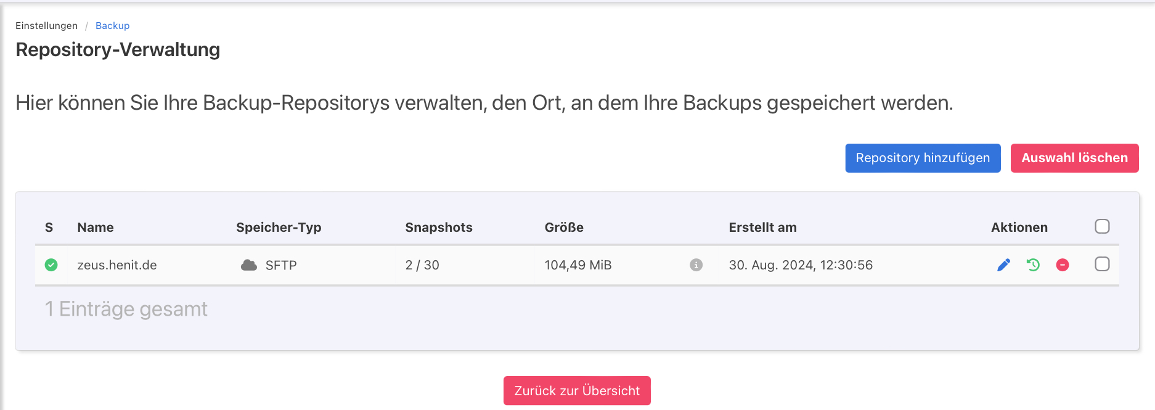Click the Auswahl löschen button
Viewport: 1155px width, 410px height.
coord(1074,158)
